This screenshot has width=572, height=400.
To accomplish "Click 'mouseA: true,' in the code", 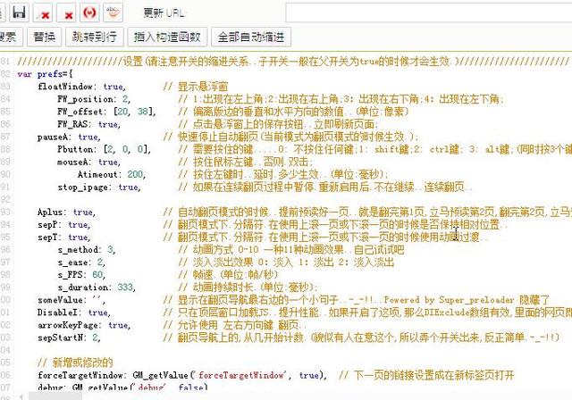I will (88, 162).
